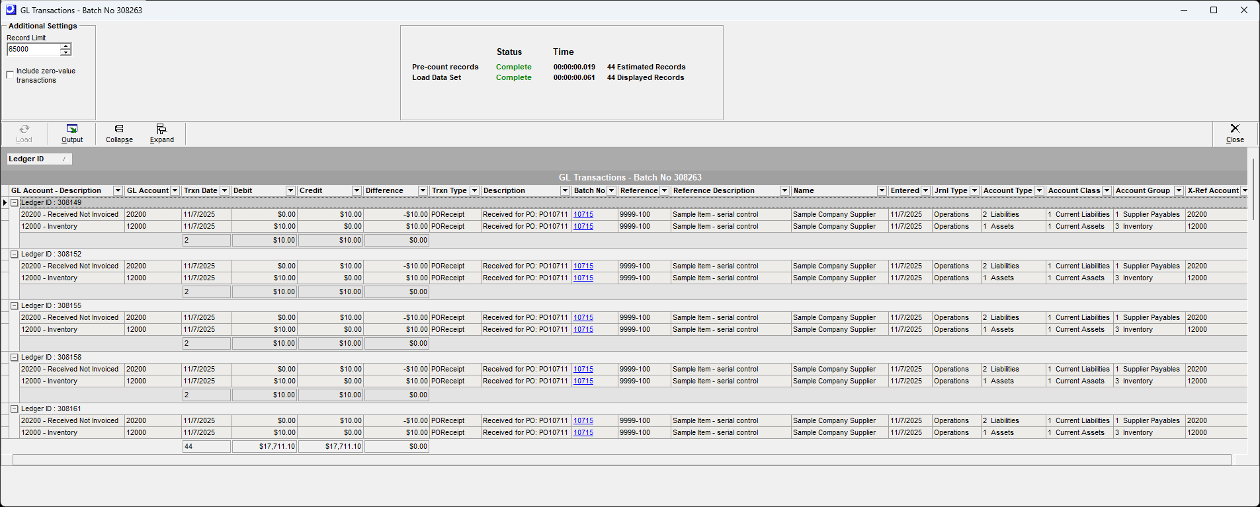Image resolution: width=1260 pixels, height=507 pixels.
Task: Collapse Ledger ID 308149 group
Action: (14, 202)
